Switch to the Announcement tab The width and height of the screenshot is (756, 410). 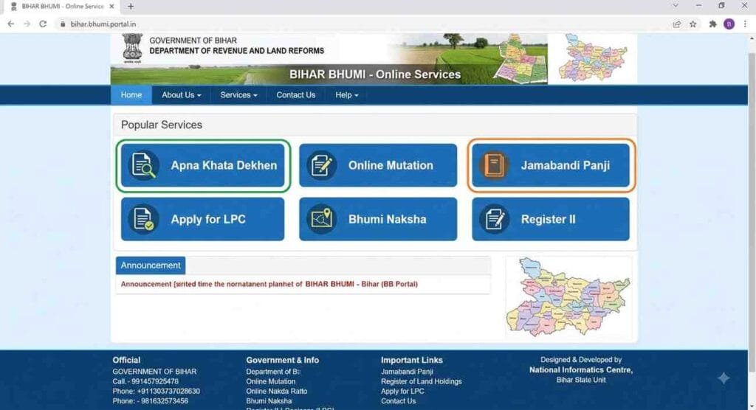coord(151,265)
